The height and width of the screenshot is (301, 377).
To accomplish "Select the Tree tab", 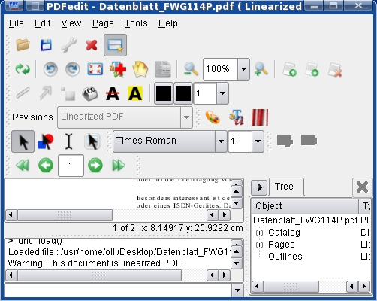I will [286, 187].
